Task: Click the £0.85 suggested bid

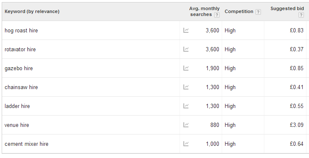Action: coord(297,68)
